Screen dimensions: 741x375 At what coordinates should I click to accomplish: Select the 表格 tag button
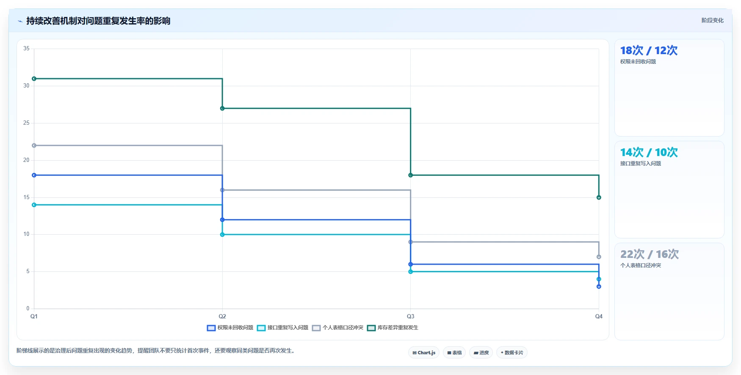tap(454, 353)
